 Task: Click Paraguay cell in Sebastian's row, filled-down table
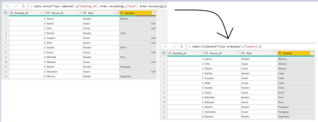coord(296,112)
